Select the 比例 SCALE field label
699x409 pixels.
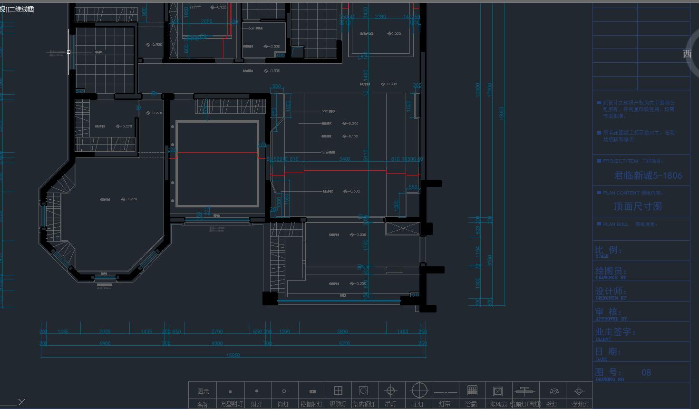(609, 251)
